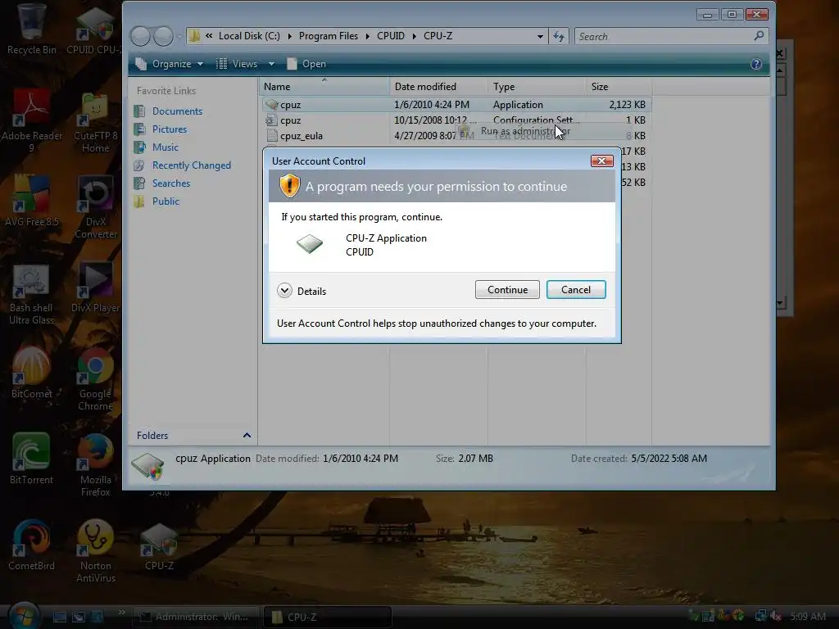The image size is (839, 629).
Task: Open Public favorite link
Action: click(x=166, y=201)
